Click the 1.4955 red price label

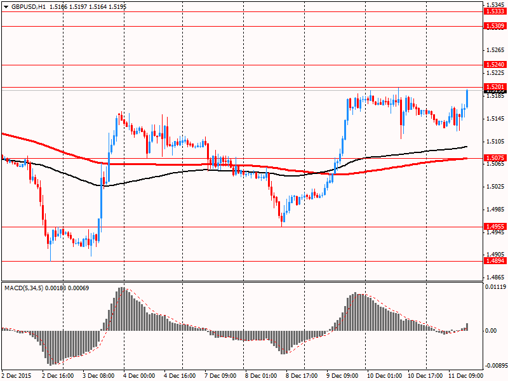[x=495, y=227]
